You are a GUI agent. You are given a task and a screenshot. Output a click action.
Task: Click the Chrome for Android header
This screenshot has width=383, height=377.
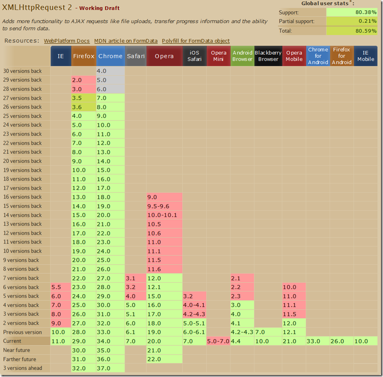pos(318,56)
